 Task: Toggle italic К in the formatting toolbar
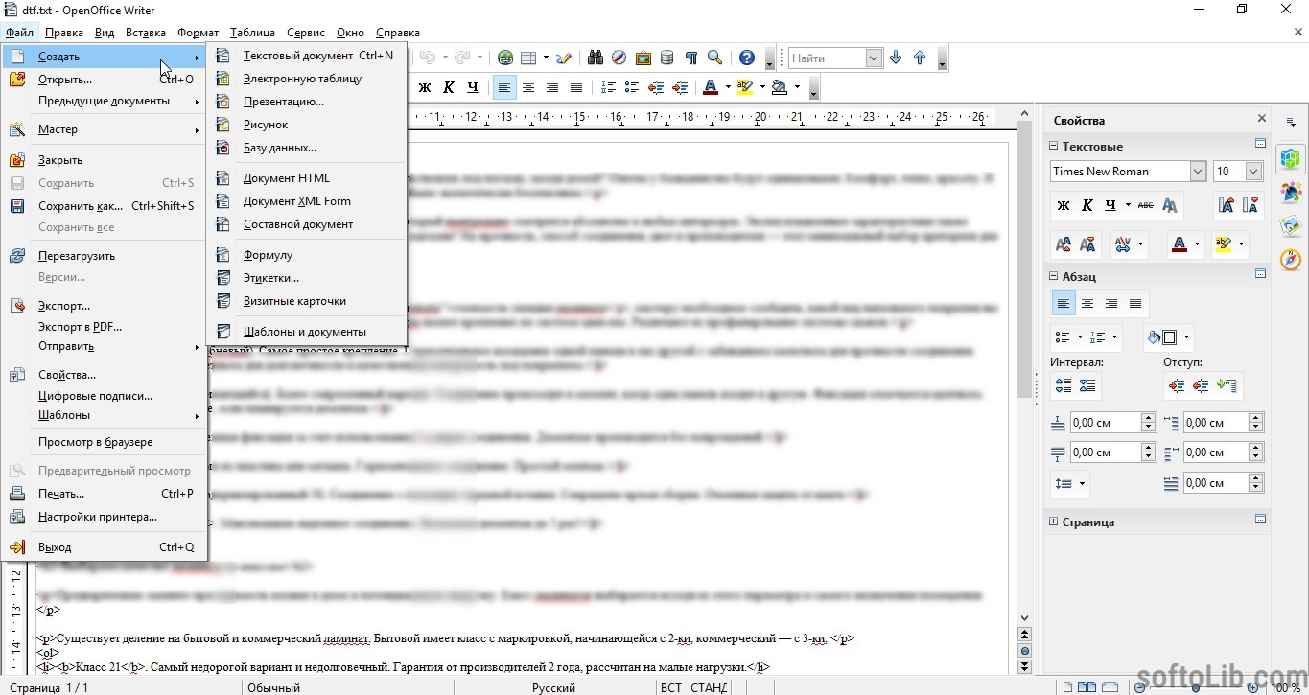click(x=449, y=87)
